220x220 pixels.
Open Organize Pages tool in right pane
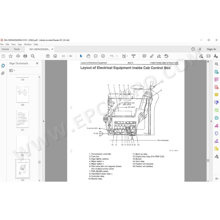point(216,80)
